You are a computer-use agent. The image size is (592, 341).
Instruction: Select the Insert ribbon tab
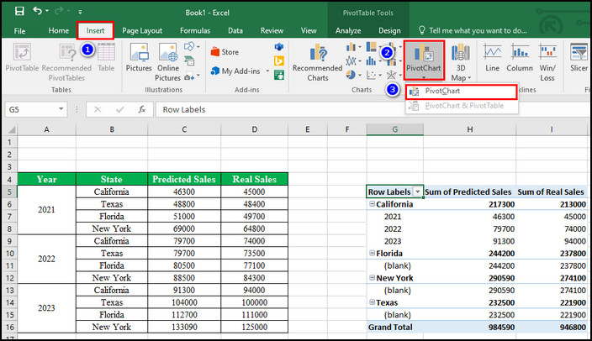pos(95,30)
